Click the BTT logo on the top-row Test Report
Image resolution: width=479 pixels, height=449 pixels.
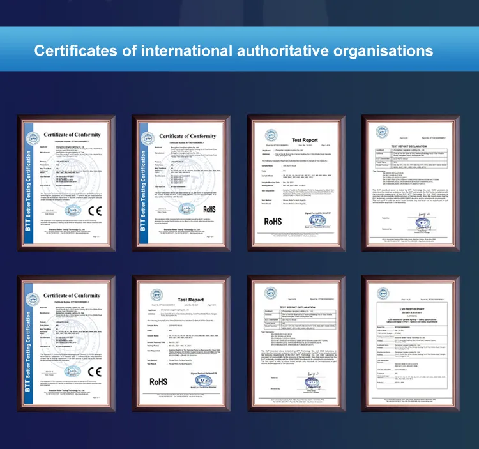271,135
